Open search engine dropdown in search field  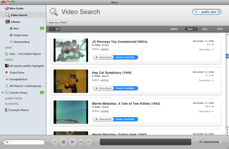tap(197, 12)
